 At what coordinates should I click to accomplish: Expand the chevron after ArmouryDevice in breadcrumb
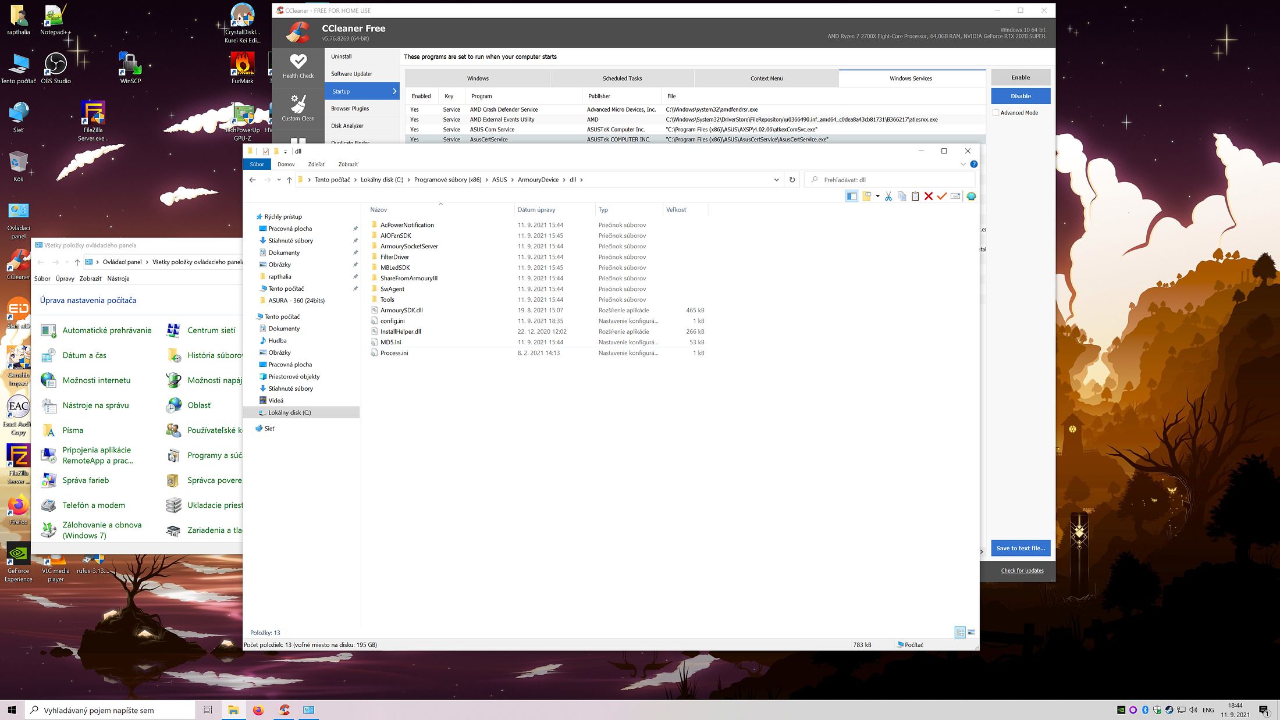click(x=564, y=180)
